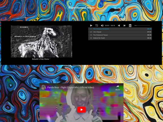163x122 pixels.
Task: Click the 06:50 duration of track 3
Action: 149,35
